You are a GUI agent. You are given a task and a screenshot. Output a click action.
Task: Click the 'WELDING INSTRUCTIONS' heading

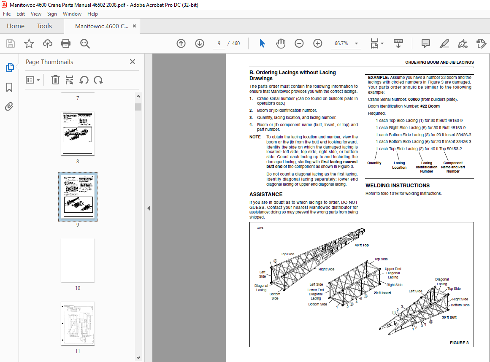(398, 186)
